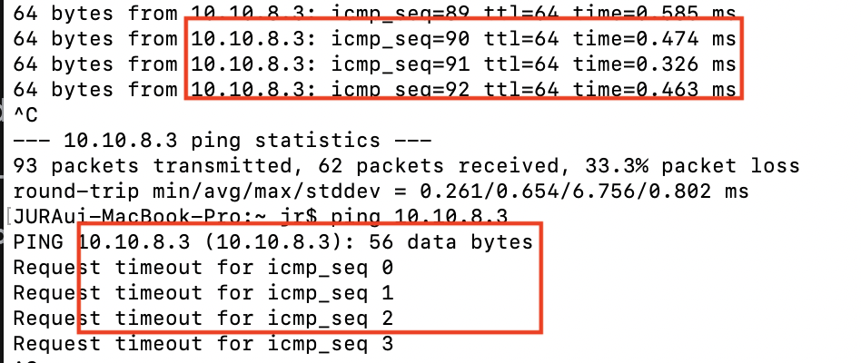Screen dimensions: 861x363
Task: Click the time=0.474 ms value
Action: (x=654, y=39)
